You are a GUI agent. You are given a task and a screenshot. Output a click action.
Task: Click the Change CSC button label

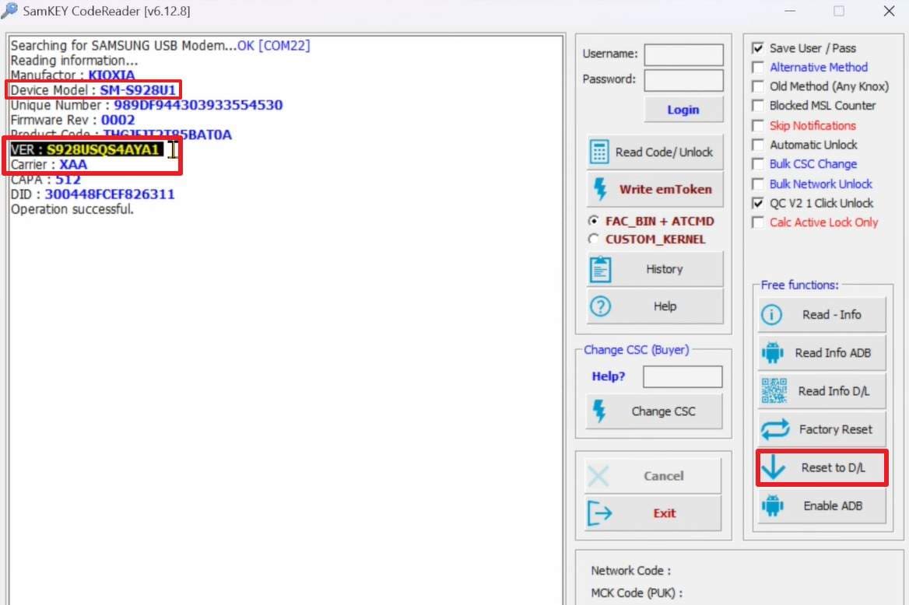point(663,411)
